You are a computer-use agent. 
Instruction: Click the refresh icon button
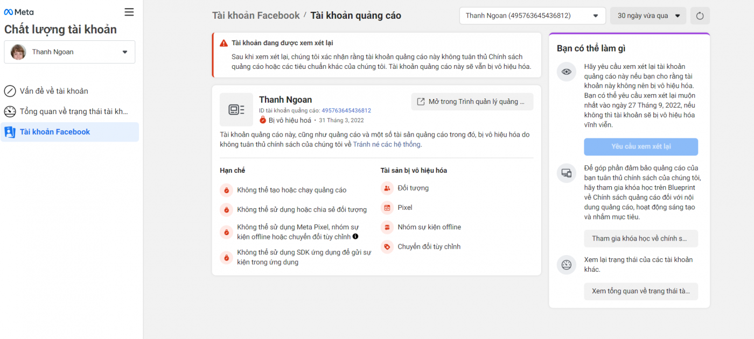[x=700, y=16]
